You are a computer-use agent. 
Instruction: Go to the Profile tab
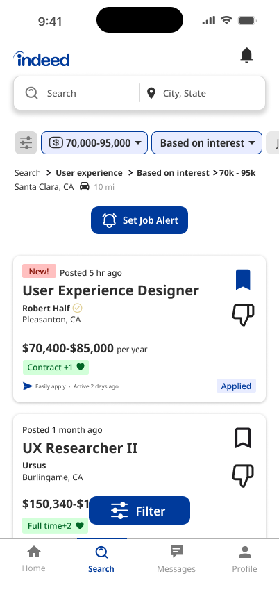point(245,559)
